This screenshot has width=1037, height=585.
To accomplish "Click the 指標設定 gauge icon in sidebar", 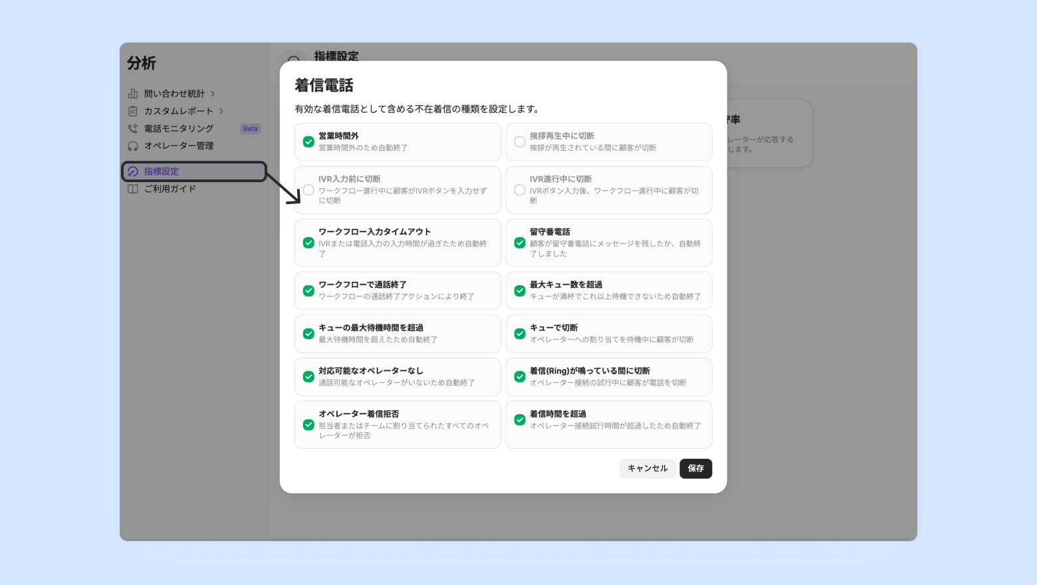I will (x=133, y=172).
